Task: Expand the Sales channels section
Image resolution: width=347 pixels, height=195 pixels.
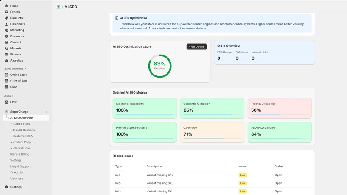Action: [x=15, y=68]
